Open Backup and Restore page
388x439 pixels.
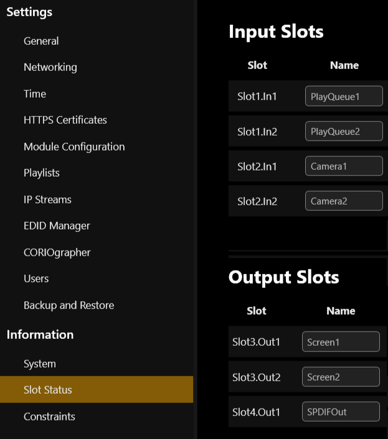[x=69, y=305]
